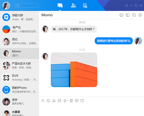This screenshot has height=116, width=144.
Task: Click your avatar beside the blue message
Action: point(138,41)
